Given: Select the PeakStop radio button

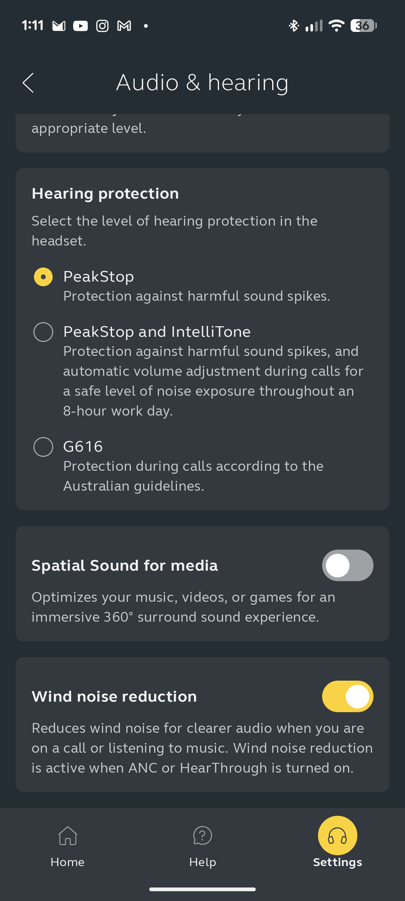Looking at the screenshot, I should [x=43, y=277].
